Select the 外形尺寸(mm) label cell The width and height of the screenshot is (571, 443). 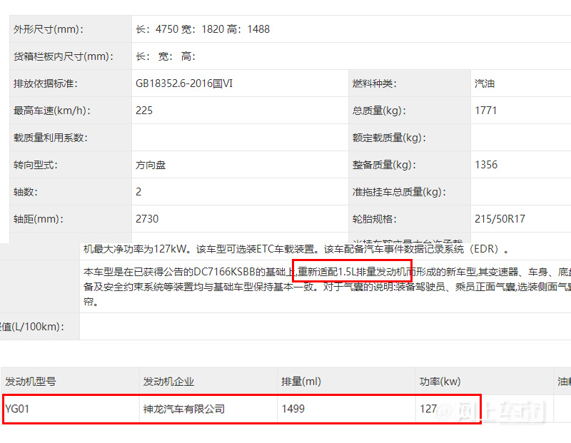point(70,29)
